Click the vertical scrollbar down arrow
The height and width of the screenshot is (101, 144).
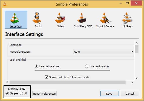click(x=137, y=78)
